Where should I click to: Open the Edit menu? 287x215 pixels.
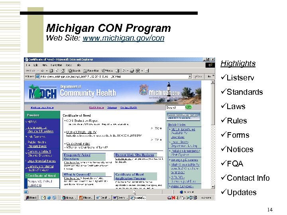[36, 65]
